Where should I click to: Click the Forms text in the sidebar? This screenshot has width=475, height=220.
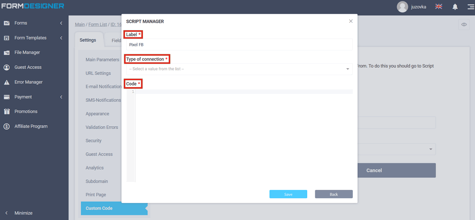[x=21, y=23]
